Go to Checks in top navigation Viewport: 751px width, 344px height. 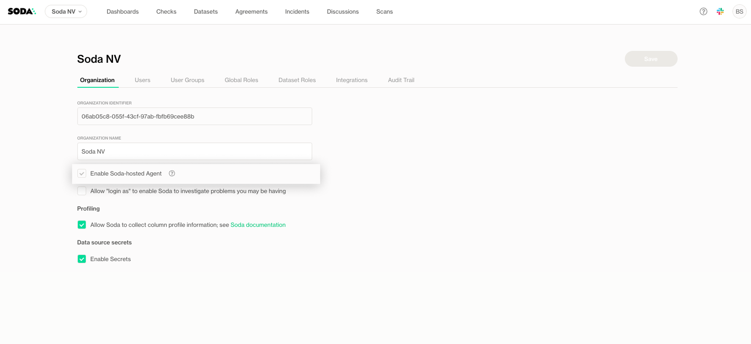(x=166, y=11)
